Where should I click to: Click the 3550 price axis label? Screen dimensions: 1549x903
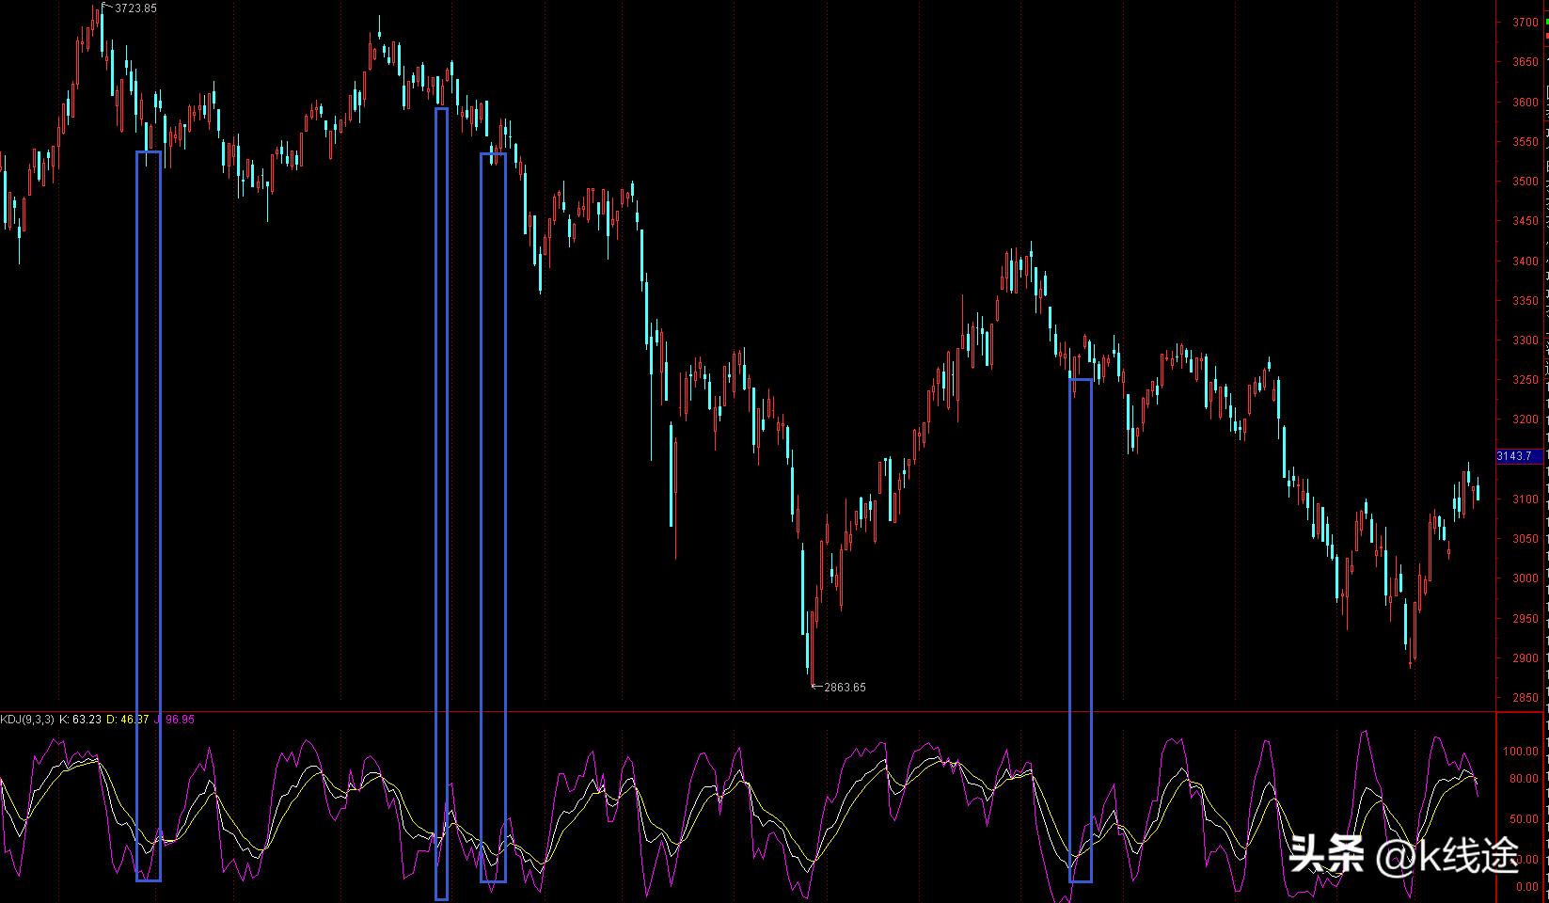pyautogui.click(x=1525, y=142)
